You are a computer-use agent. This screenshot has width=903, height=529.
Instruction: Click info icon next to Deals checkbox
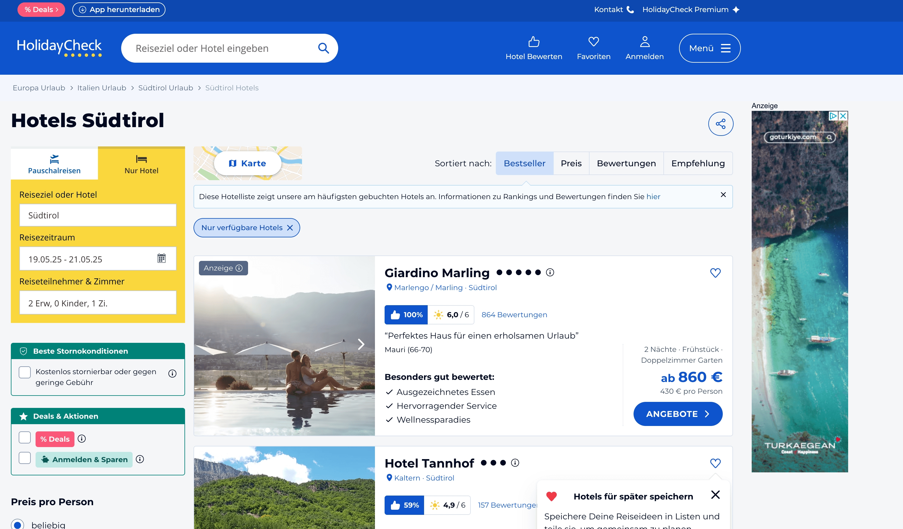(82, 439)
